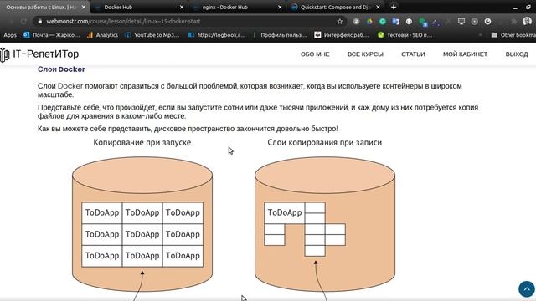Minimize the browser window
Image resolution: width=536 pixels, height=301 pixels.
515,8
